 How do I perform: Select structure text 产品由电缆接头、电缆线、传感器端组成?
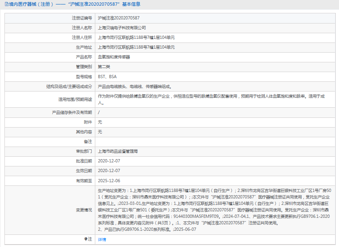click(x=135, y=87)
